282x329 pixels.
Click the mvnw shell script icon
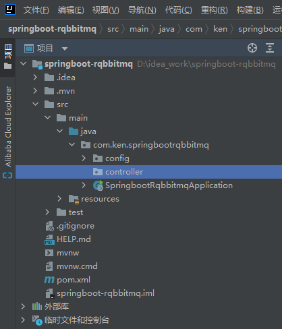coord(49,253)
